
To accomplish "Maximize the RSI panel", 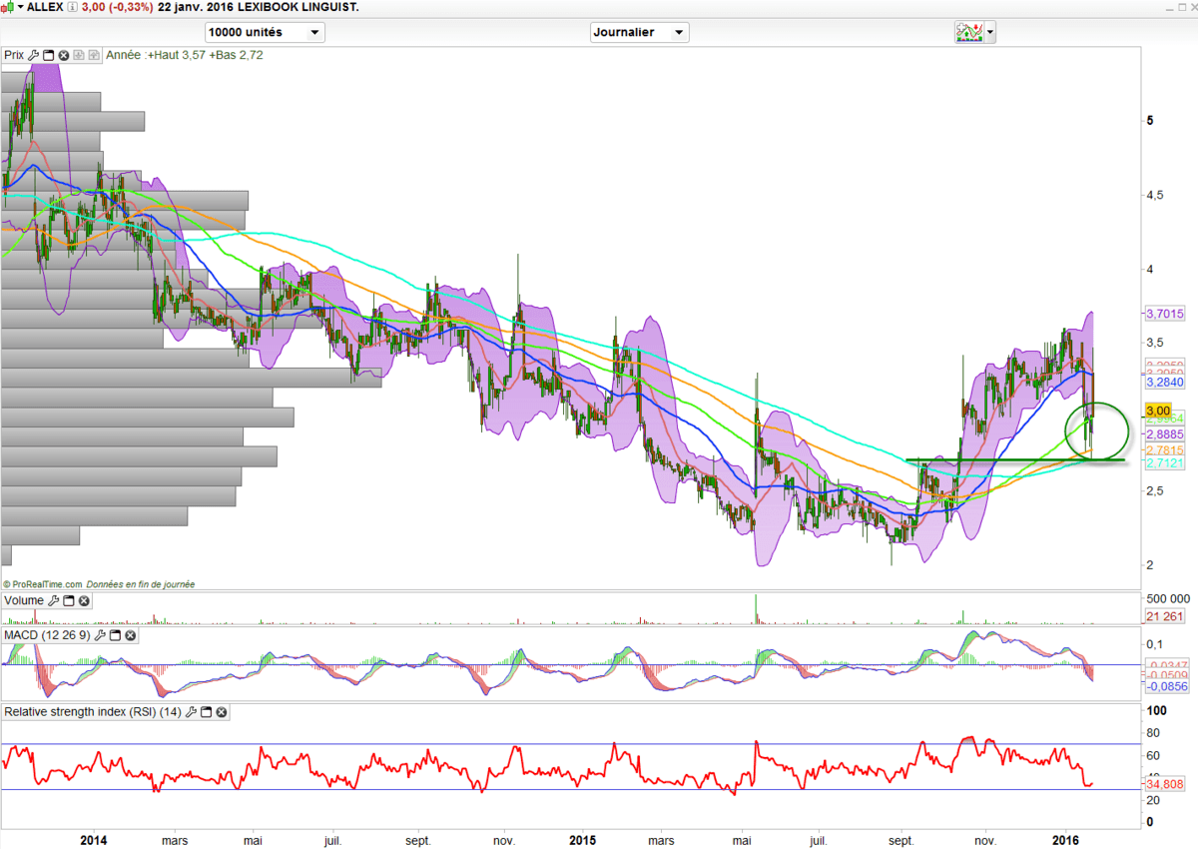I will coord(207,712).
